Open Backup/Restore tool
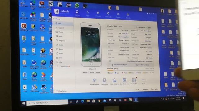 click(x=94, y=81)
